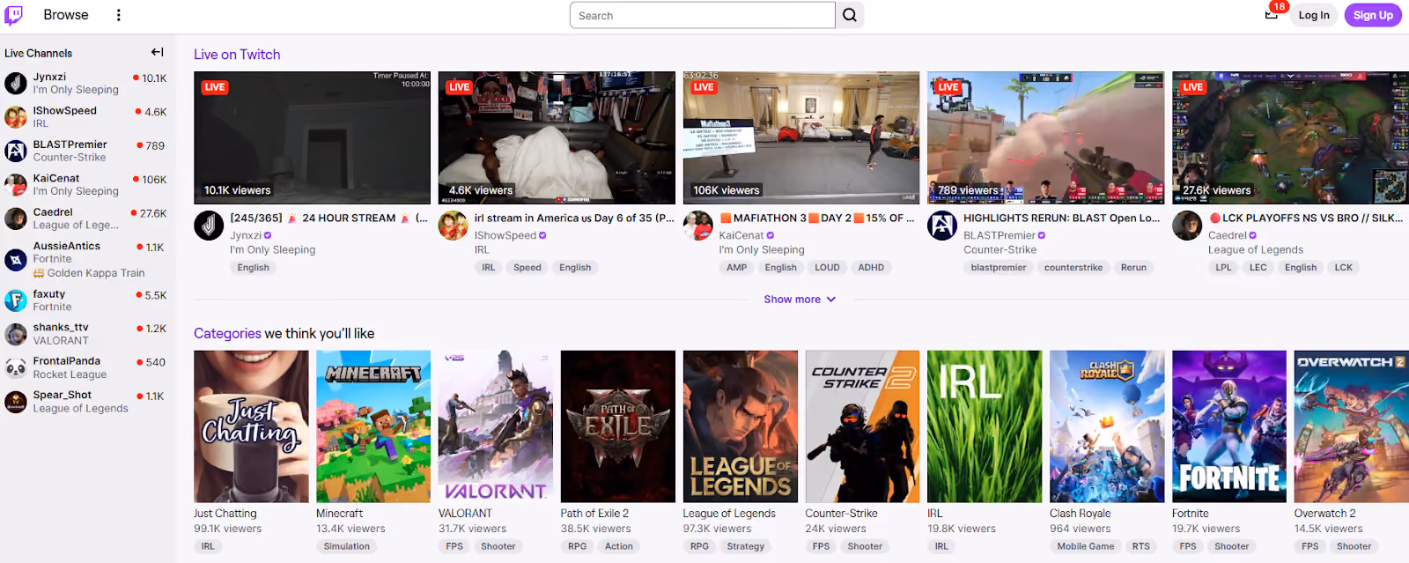Image resolution: width=1409 pixels, height=563 pixels.
Task: Click the AMP tag on KaiCenat's card
Action: [x=737, y=268]
